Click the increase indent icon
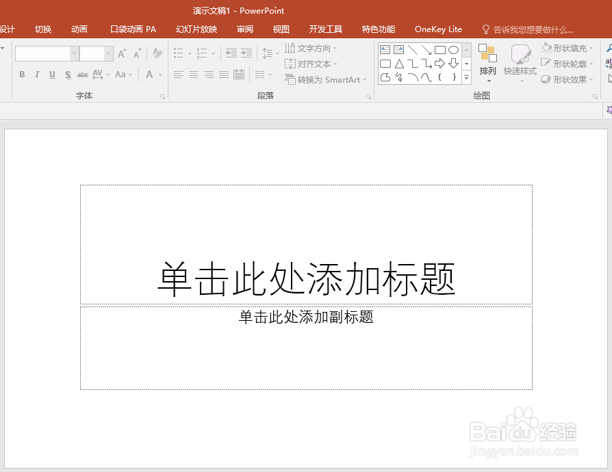 pyautogui.click(x=246, y=53)
